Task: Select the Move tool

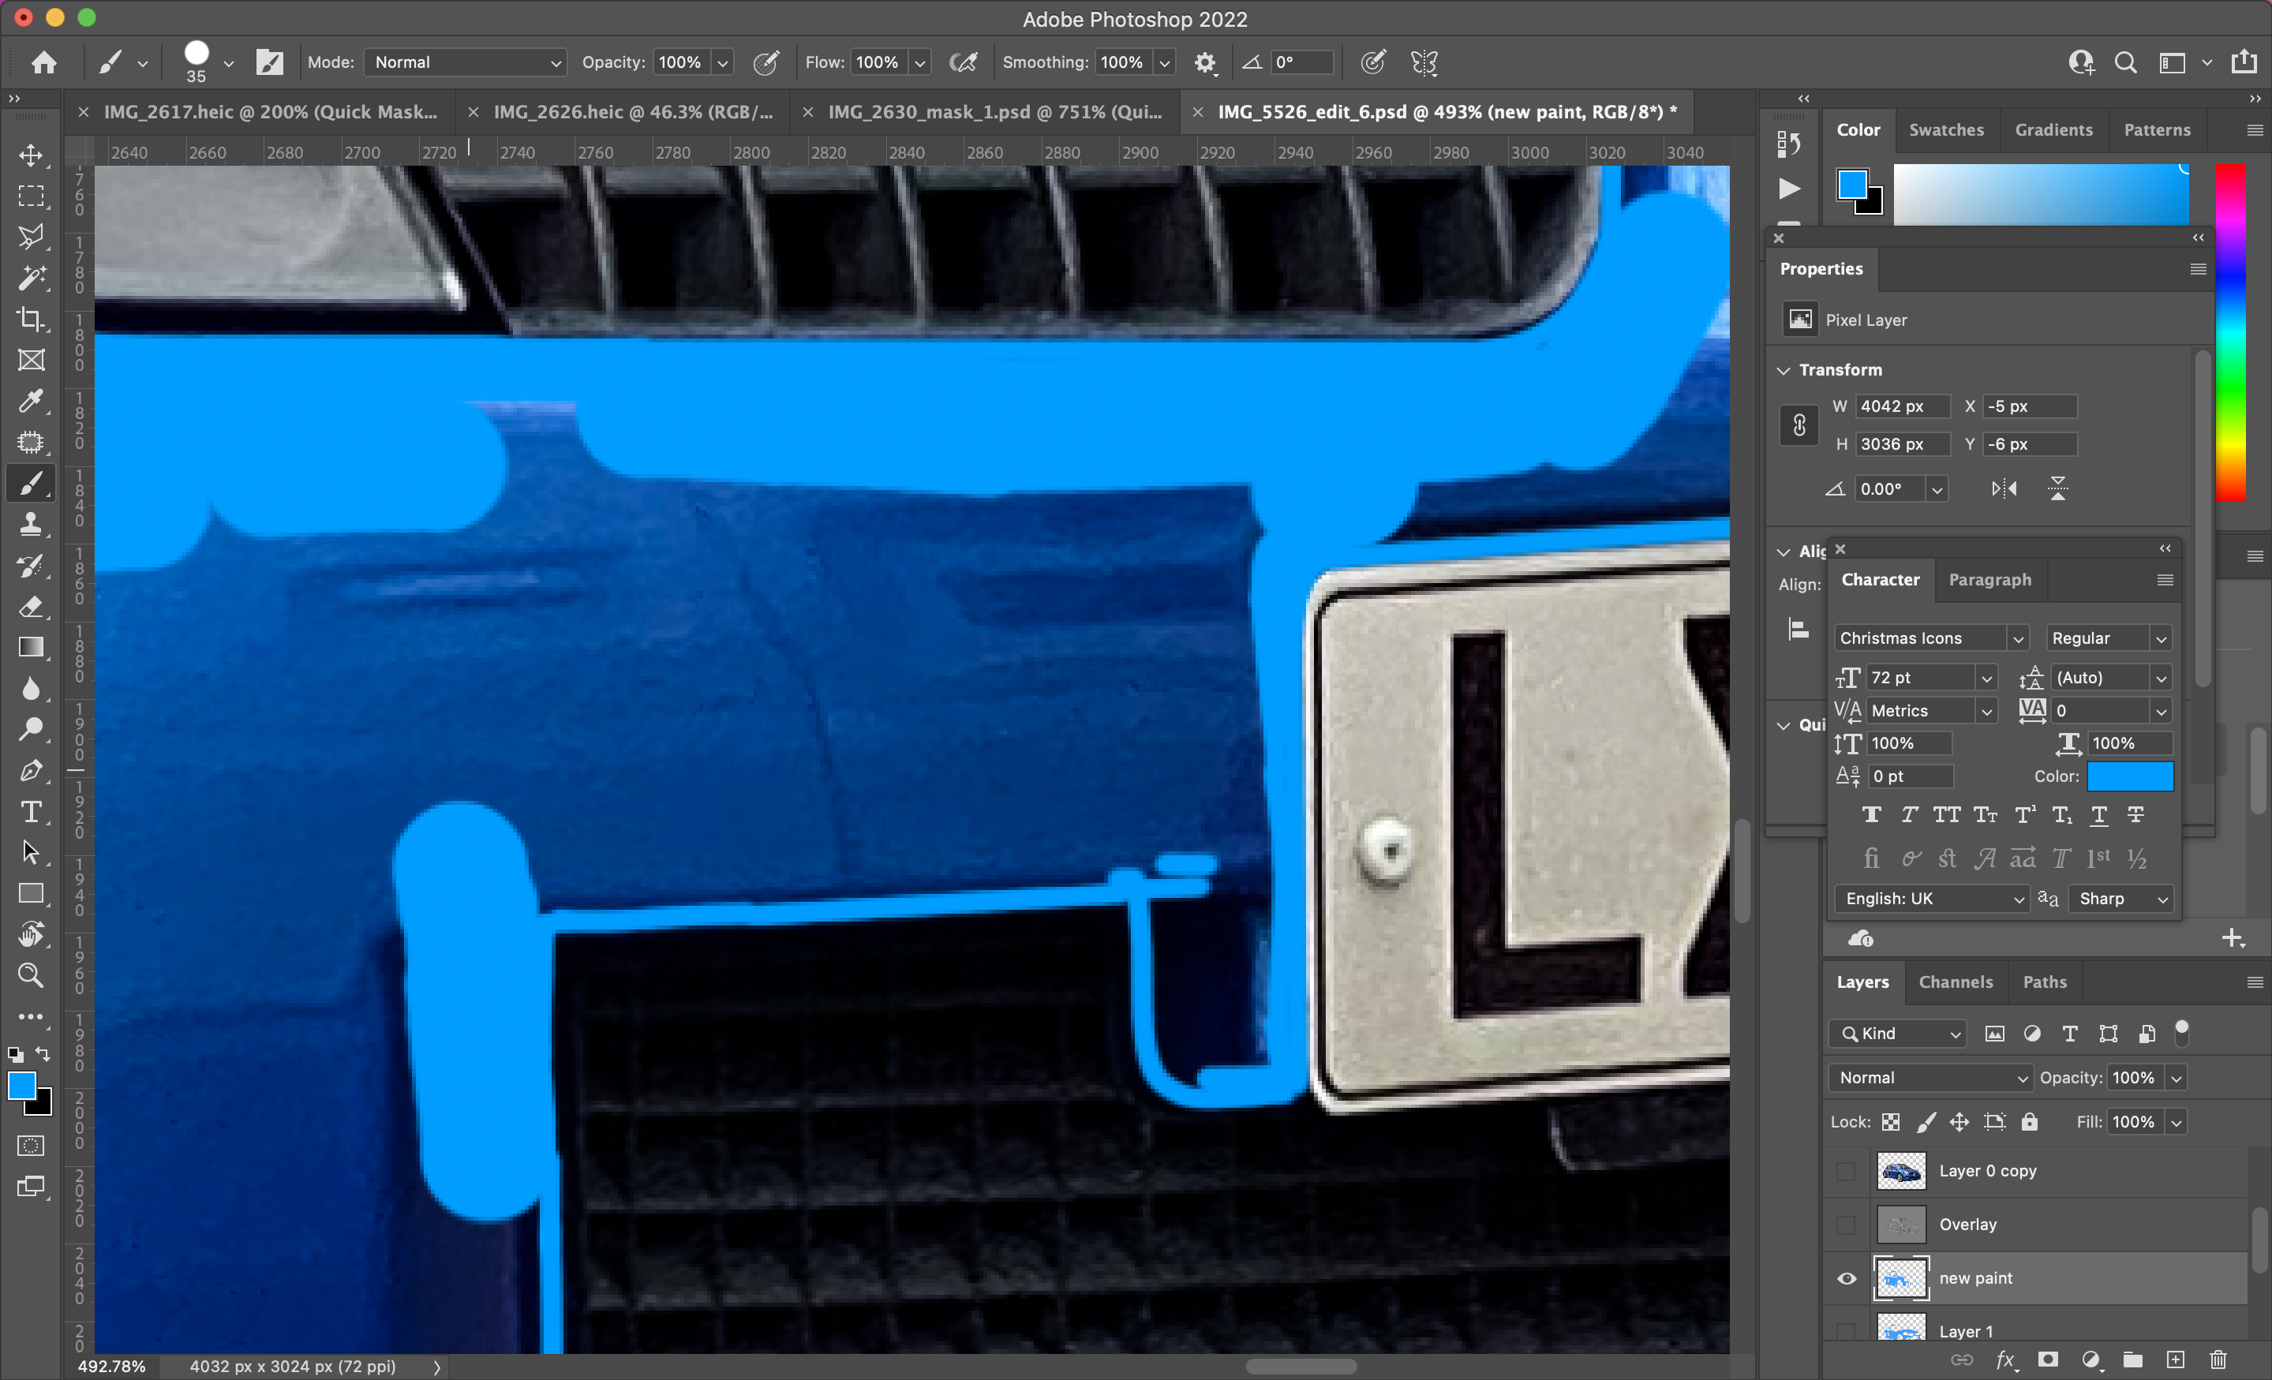Action: point(32,155)
